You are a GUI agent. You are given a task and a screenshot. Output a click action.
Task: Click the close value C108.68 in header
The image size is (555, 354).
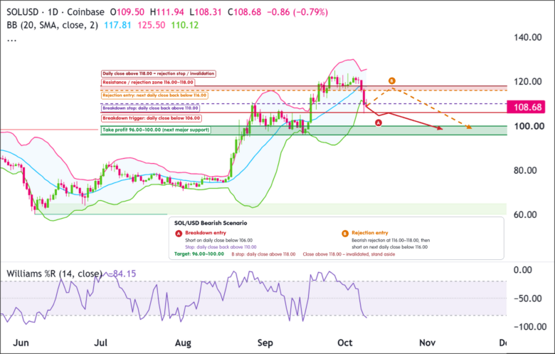coord(244,12)
